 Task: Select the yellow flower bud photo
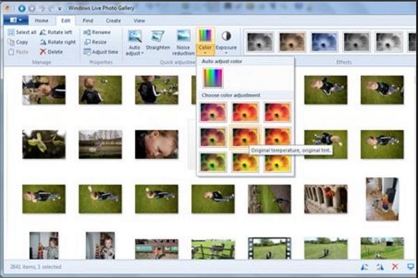coord(44,145)
